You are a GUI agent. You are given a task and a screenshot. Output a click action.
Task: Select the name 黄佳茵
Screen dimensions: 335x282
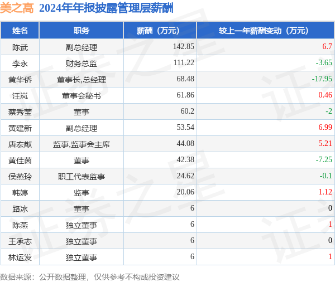20,161
